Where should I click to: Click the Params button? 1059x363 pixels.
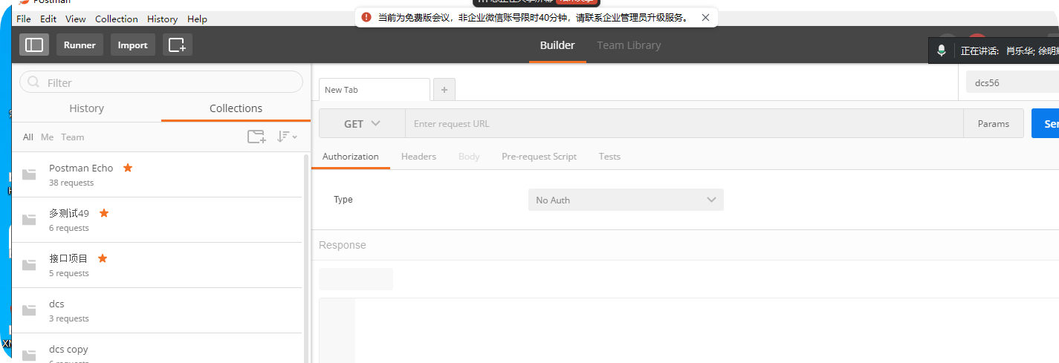coord(994,124)
